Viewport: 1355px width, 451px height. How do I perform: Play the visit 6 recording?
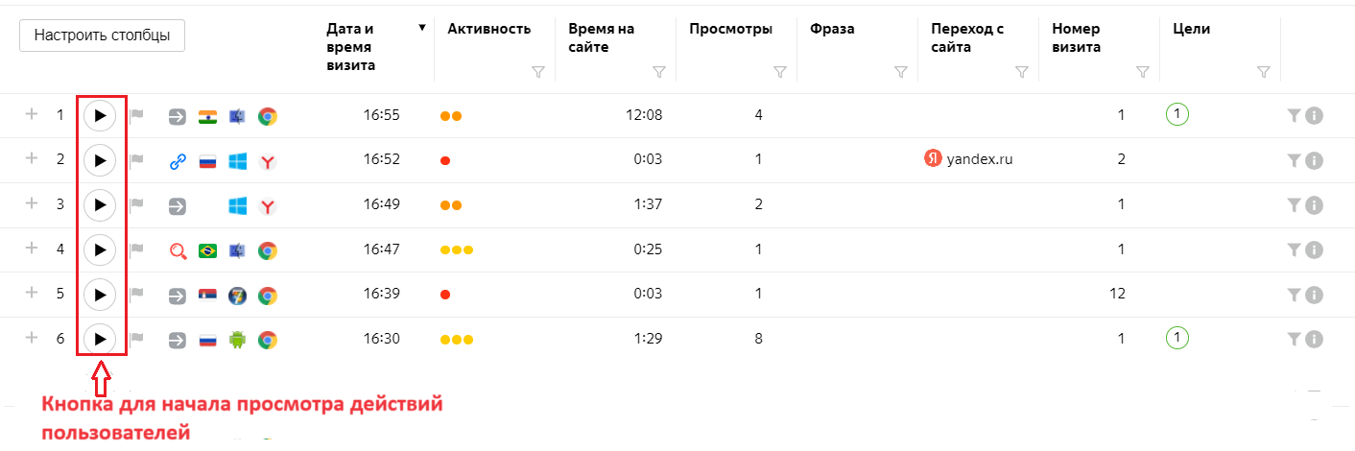pyautogui.click(x=100, y=339)
